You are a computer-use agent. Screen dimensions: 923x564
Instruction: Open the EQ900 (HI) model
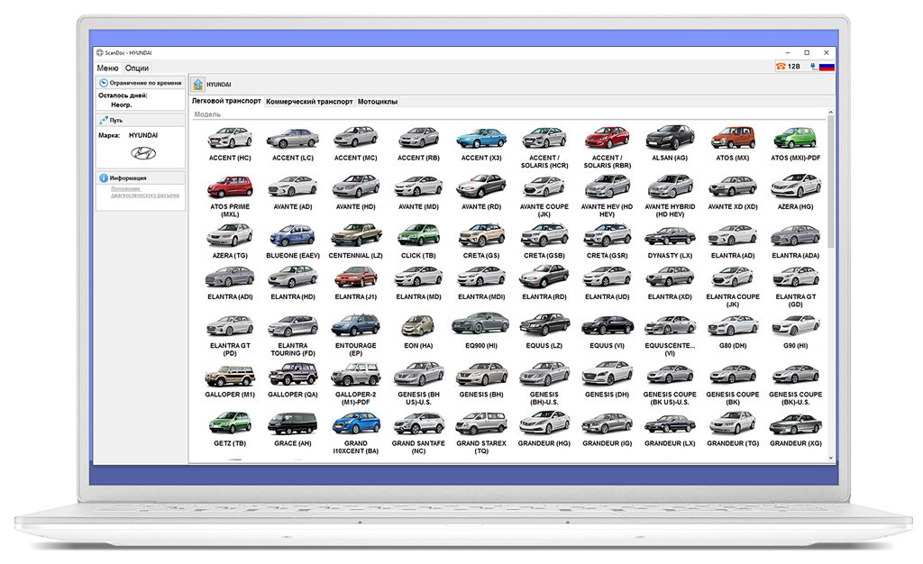481,332
